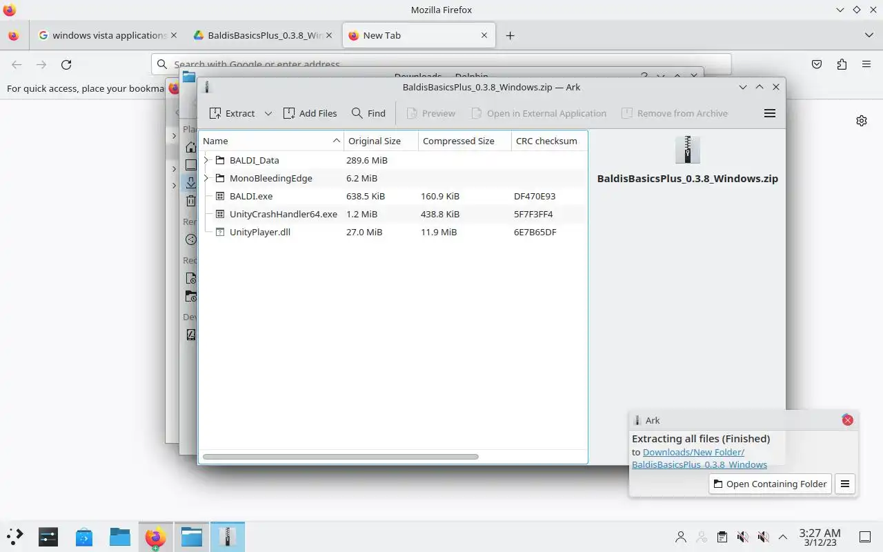Open Discover store from taskbar

click(84, 536)
